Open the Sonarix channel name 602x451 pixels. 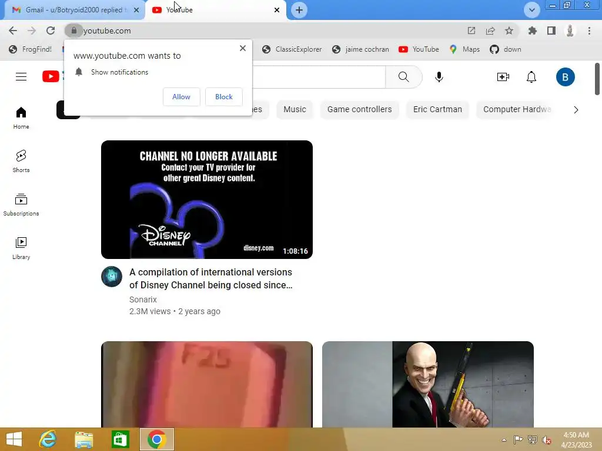point(143,299)
